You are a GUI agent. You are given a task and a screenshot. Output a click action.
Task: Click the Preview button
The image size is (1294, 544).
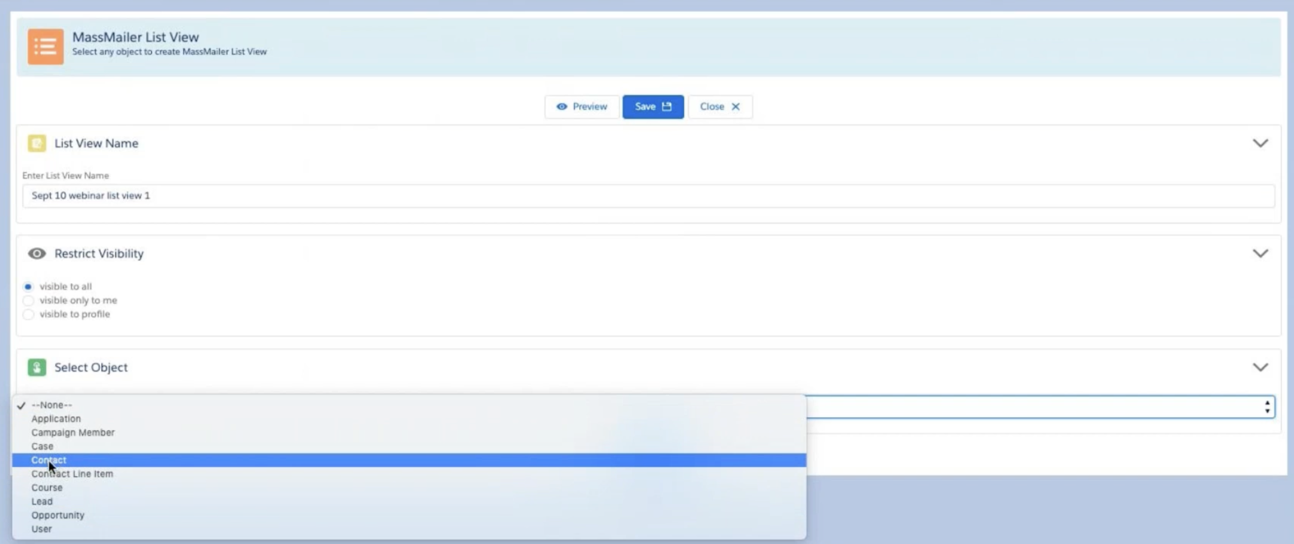(x=582, y=107)
